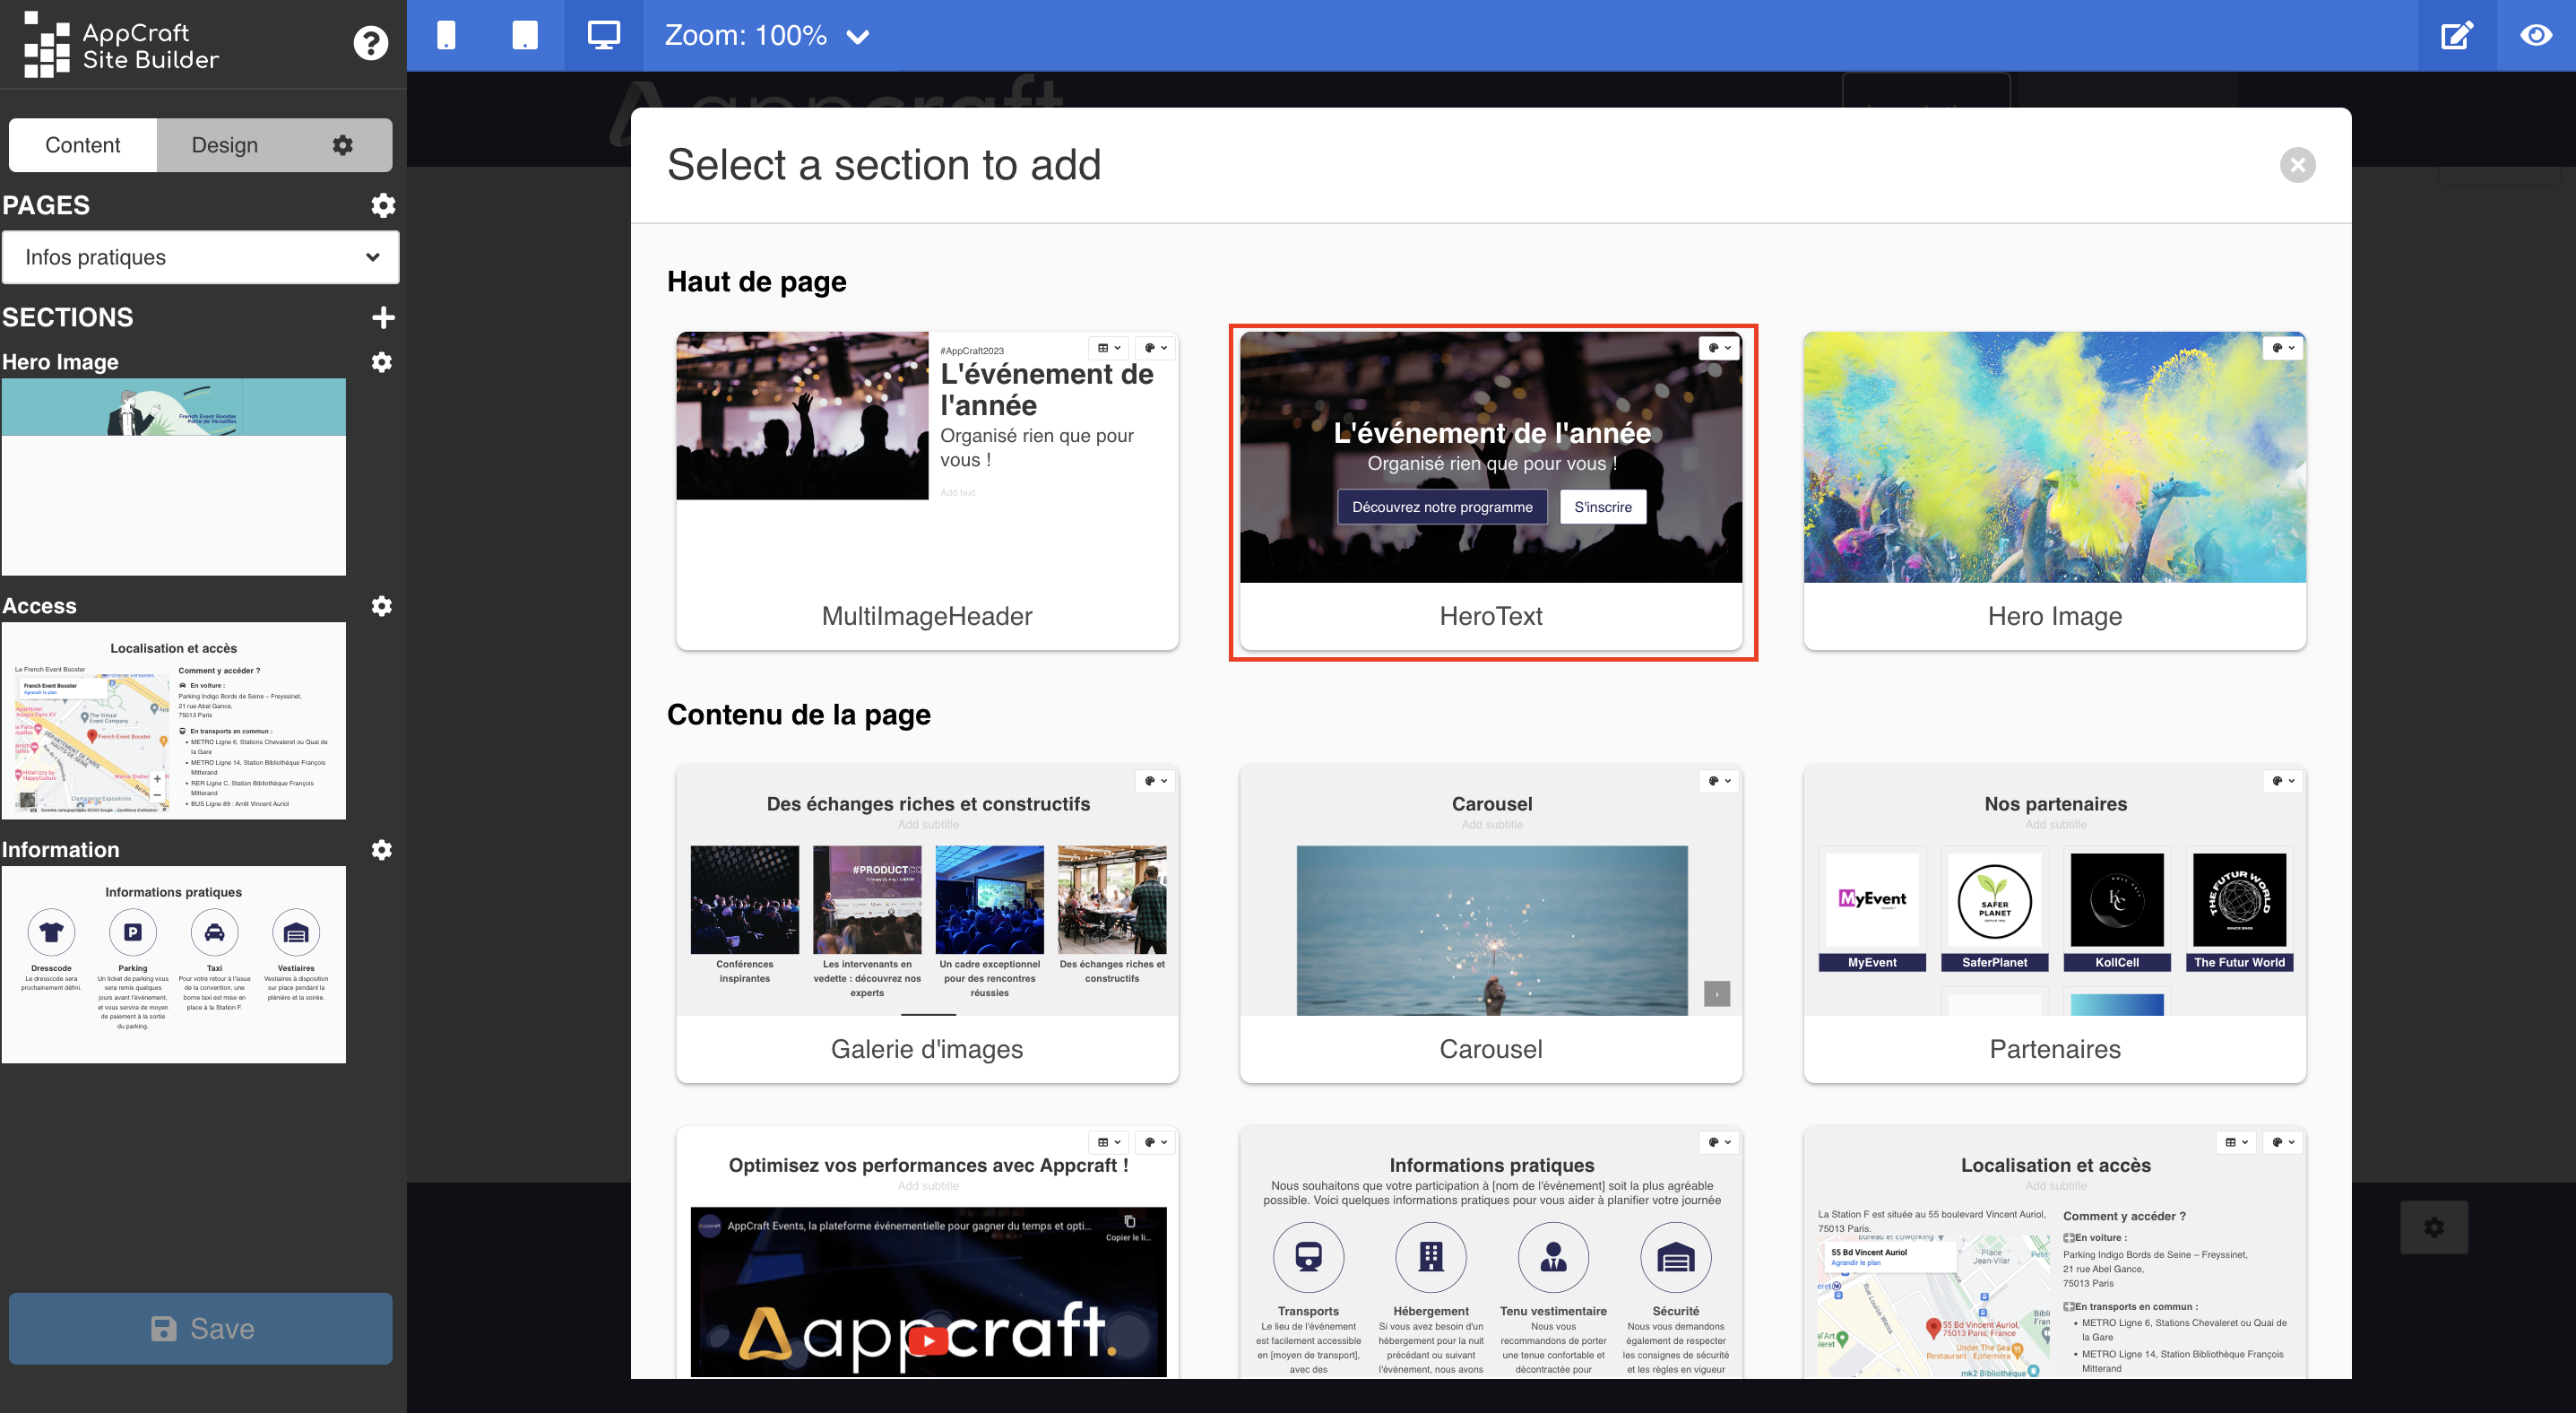Switch to mobile phone preview
This screenshot has width=2576, height=1413.
click(446, 35)
